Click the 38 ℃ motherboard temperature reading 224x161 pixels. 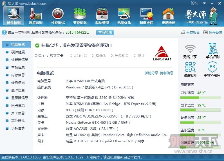(x=201, y=130)
